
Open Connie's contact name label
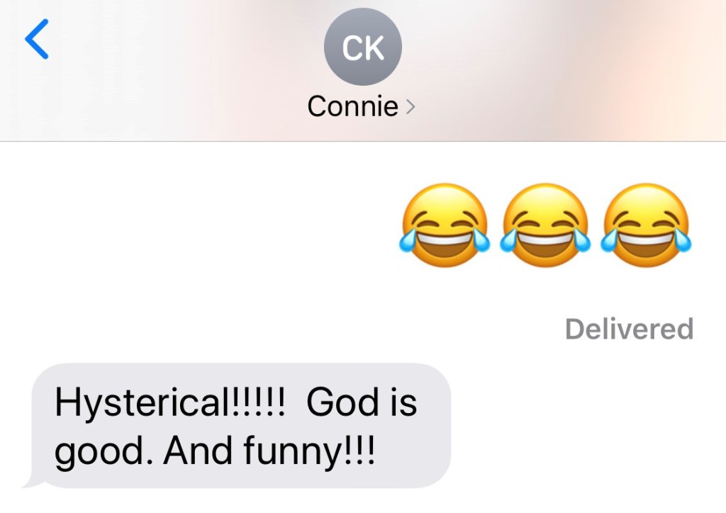click(353, 106)
